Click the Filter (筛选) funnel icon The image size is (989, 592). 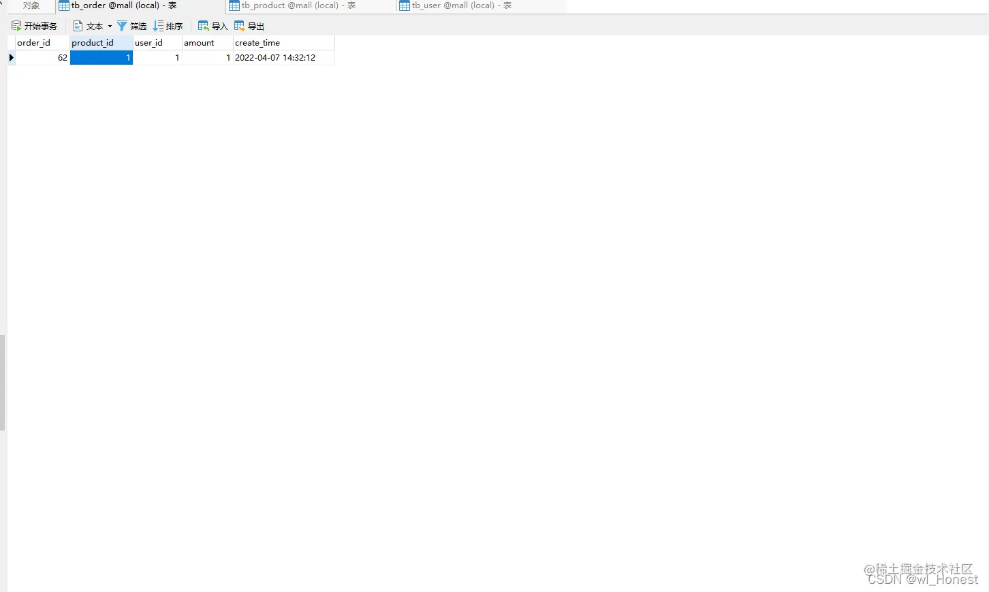click(122, 26)
